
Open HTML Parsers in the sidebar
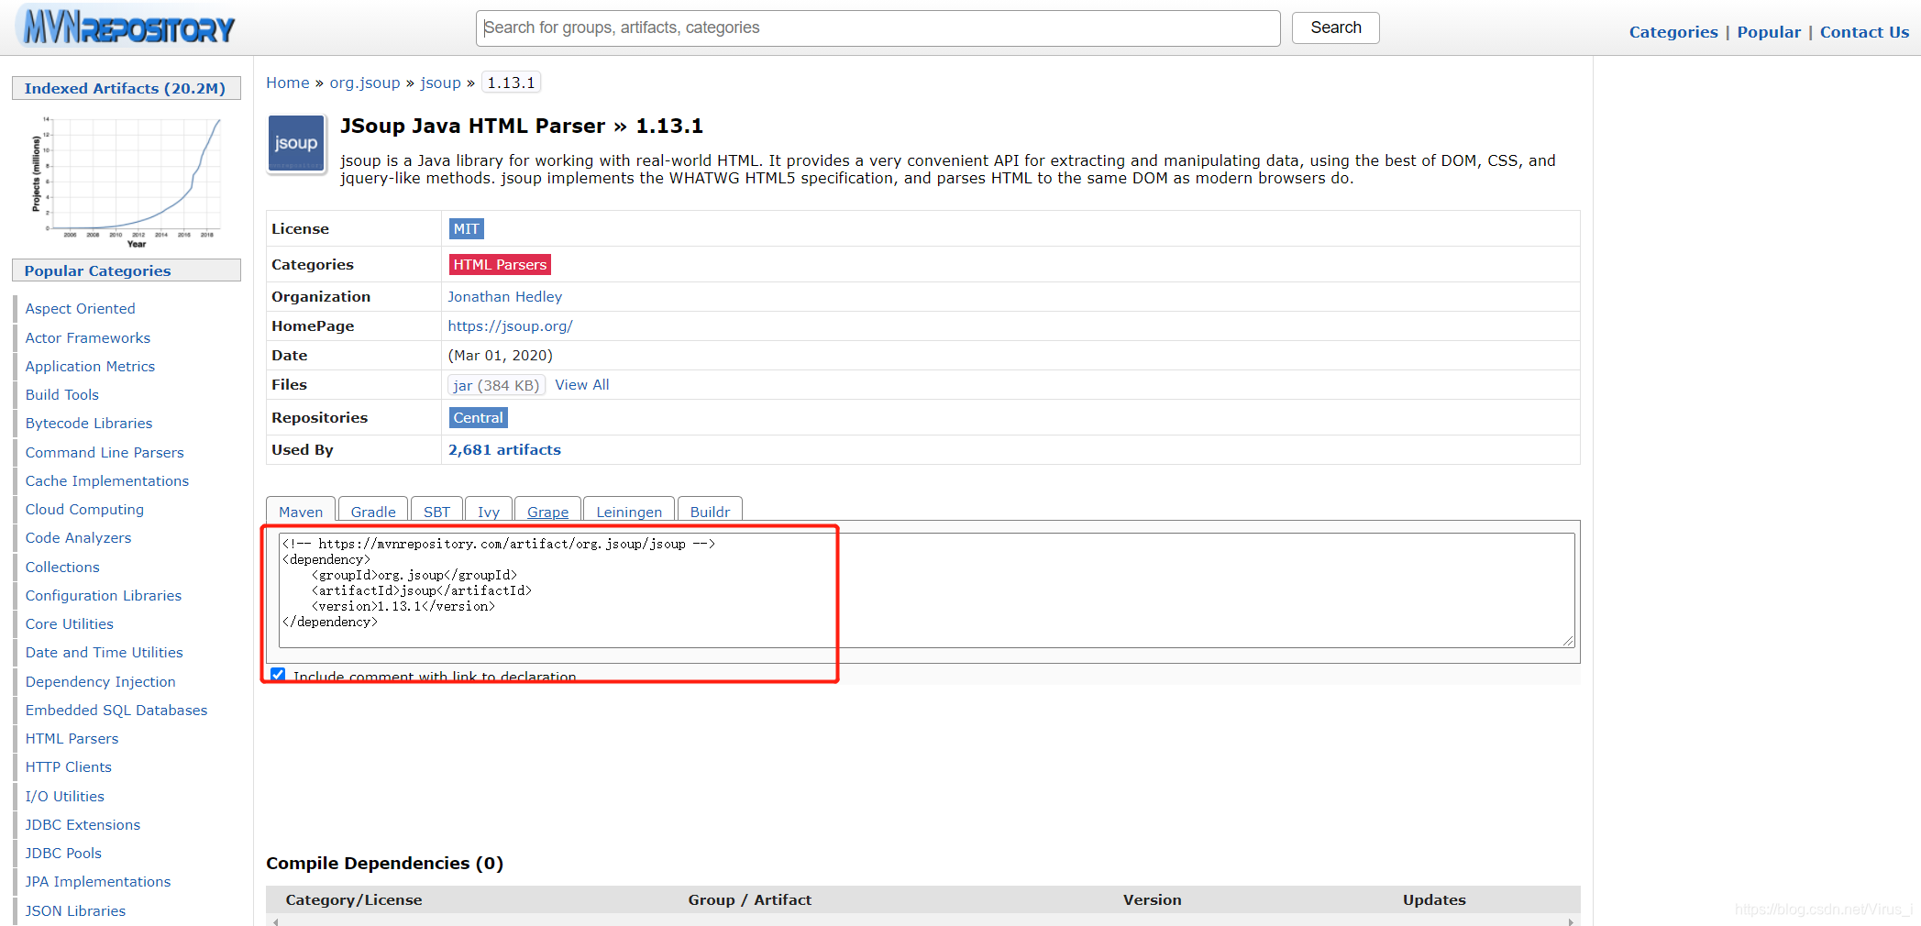point(72,739)
